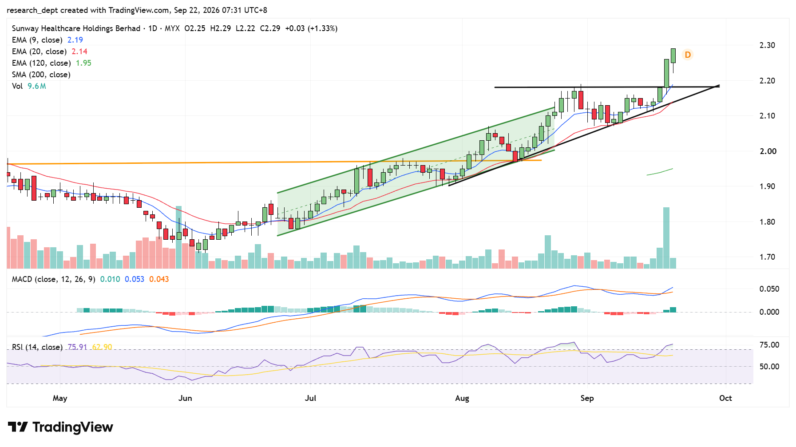
Task: Click the TradingView logo icon
Action: [x=18, y=427]
